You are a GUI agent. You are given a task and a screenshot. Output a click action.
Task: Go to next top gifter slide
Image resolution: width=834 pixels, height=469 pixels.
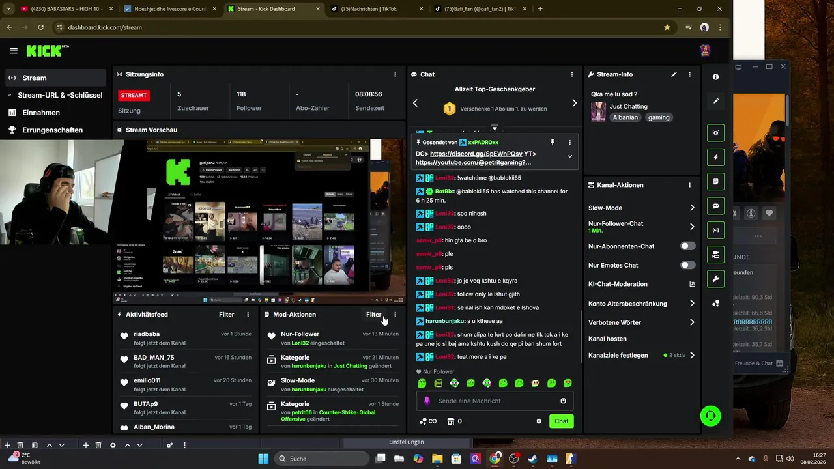[x=574, y=103]
